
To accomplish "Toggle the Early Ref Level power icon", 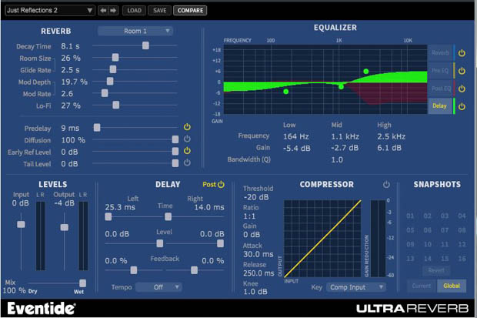I will [186, 151].
